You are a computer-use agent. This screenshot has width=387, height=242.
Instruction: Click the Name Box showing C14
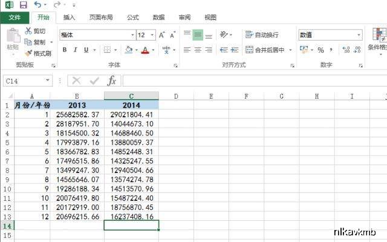tap(28, 80)
